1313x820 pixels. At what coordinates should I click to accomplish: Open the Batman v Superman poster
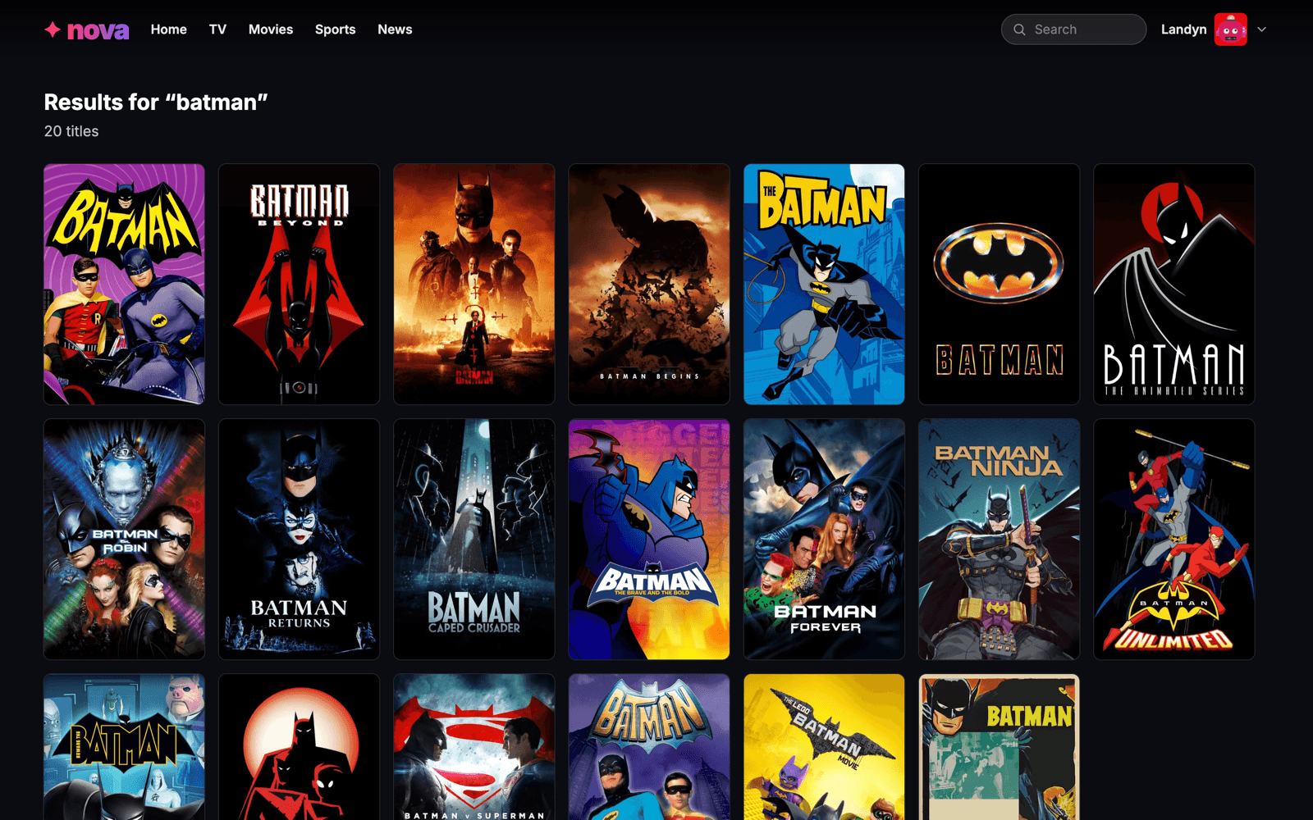(x=474, y=747)
